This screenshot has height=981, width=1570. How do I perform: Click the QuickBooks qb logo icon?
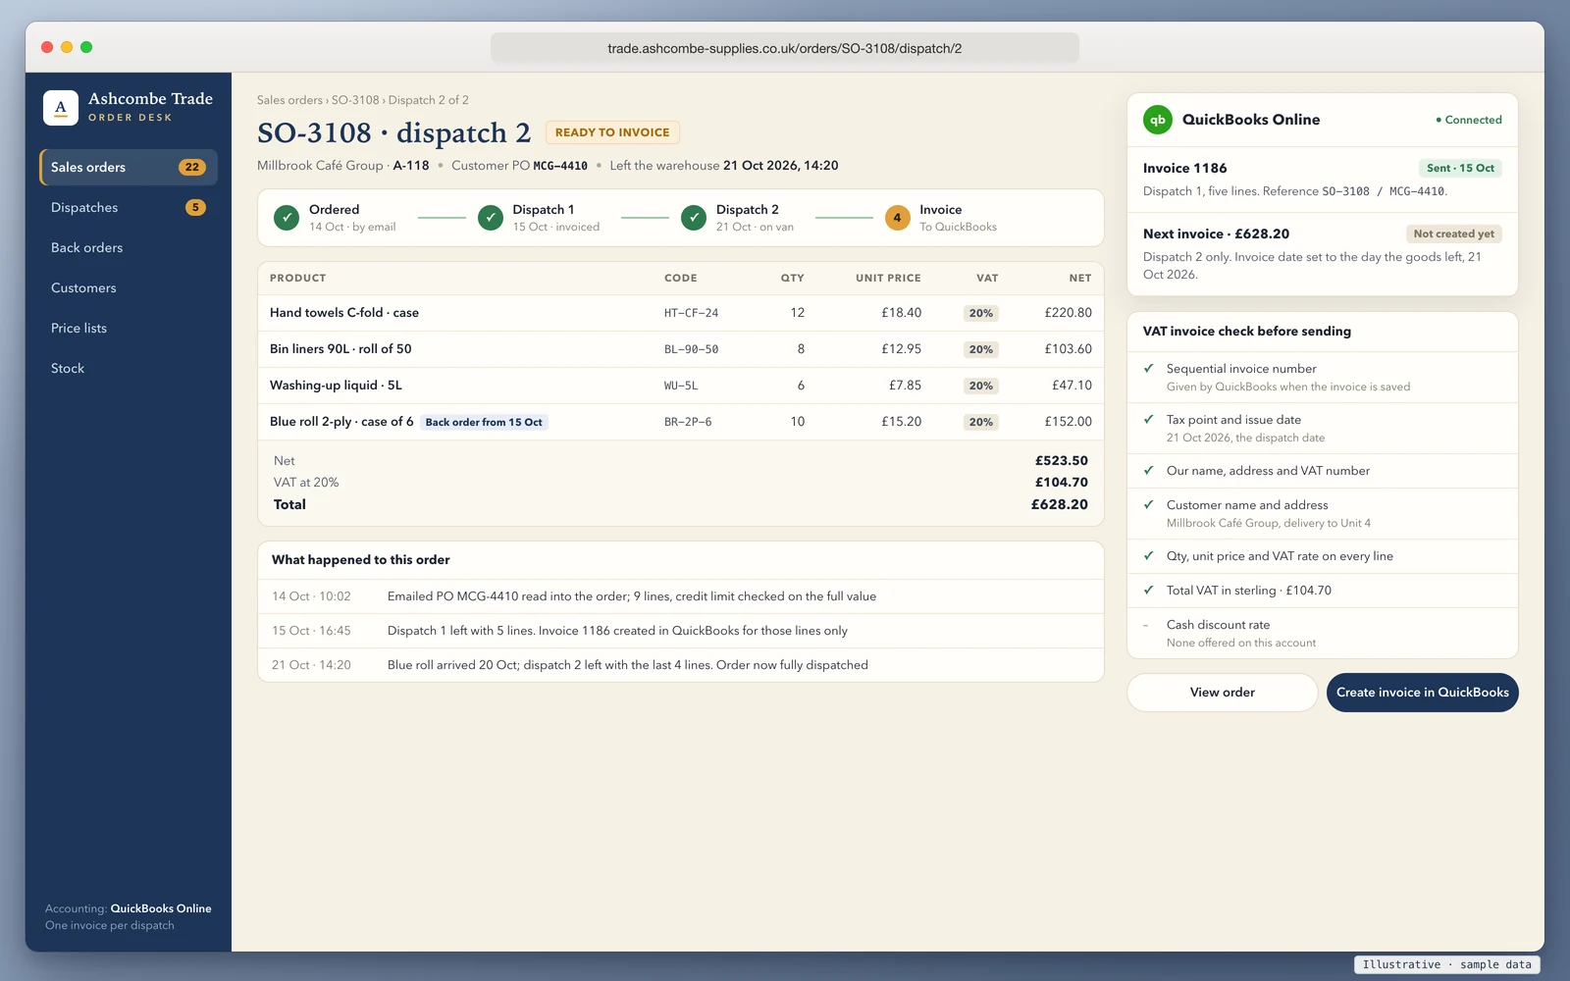pos(1158,120)
